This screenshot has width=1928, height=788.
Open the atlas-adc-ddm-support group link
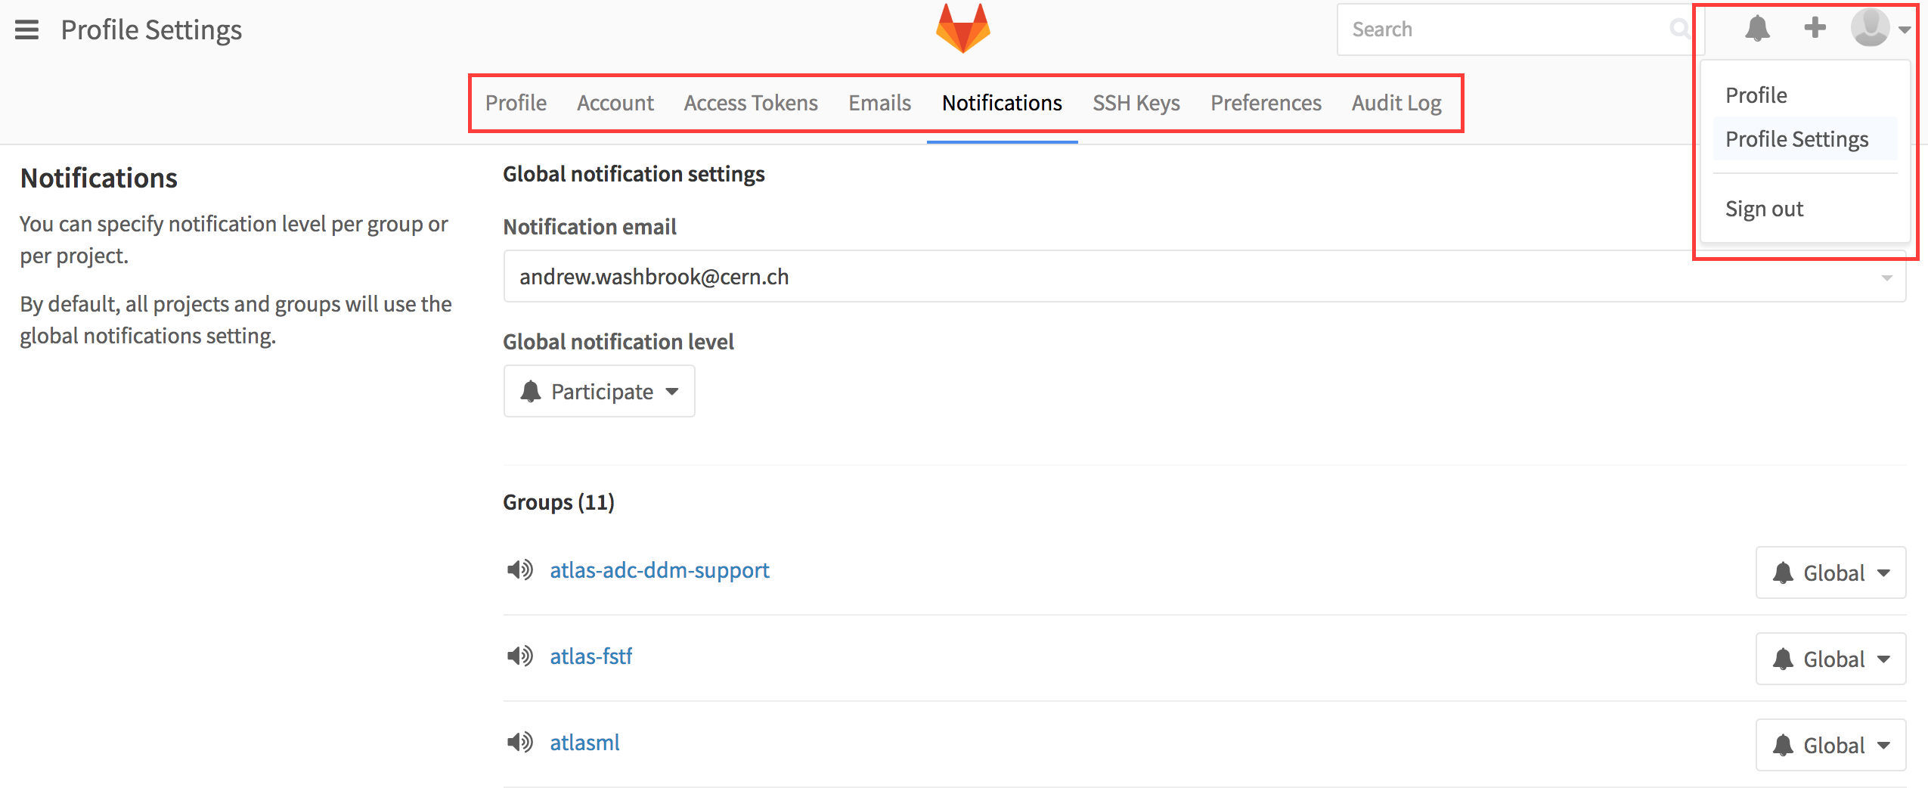point(659,570)
